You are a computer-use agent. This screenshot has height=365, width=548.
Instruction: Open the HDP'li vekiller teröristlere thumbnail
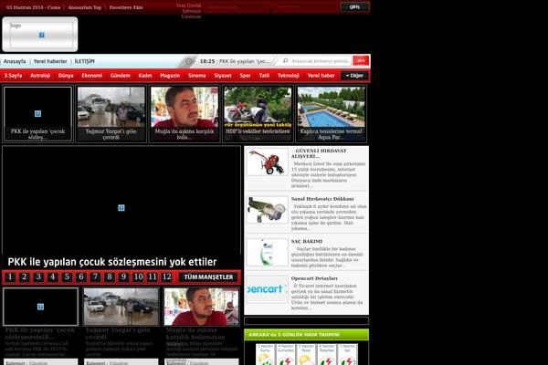pos(258,113)
